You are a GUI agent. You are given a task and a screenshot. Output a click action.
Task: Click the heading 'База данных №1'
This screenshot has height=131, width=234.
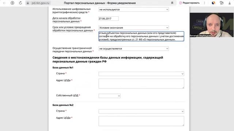click(63, 68)
